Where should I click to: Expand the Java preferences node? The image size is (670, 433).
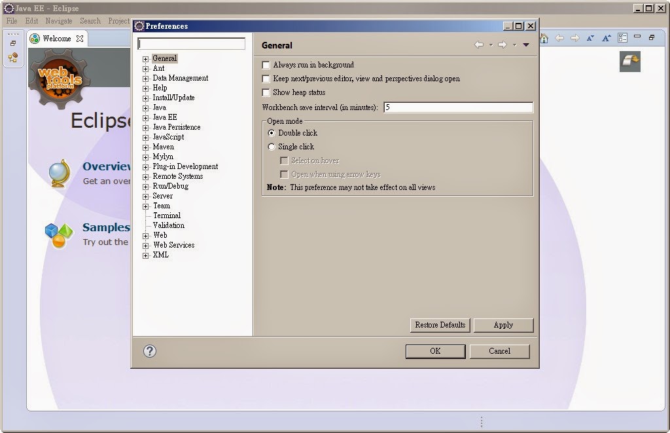[145, 108]
